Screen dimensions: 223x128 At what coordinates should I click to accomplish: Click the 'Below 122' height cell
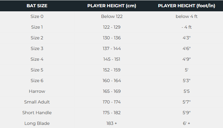coord(112,16)
